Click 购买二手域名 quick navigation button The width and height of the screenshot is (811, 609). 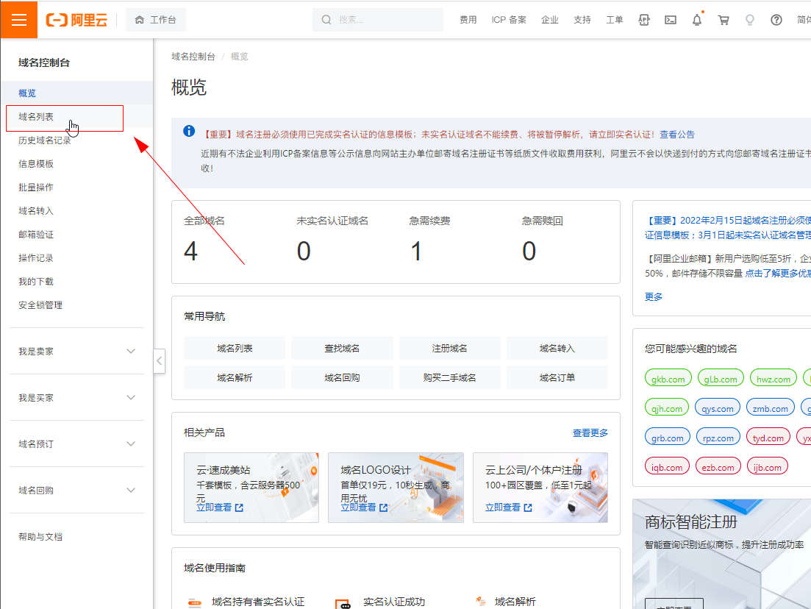click(449, 378)
